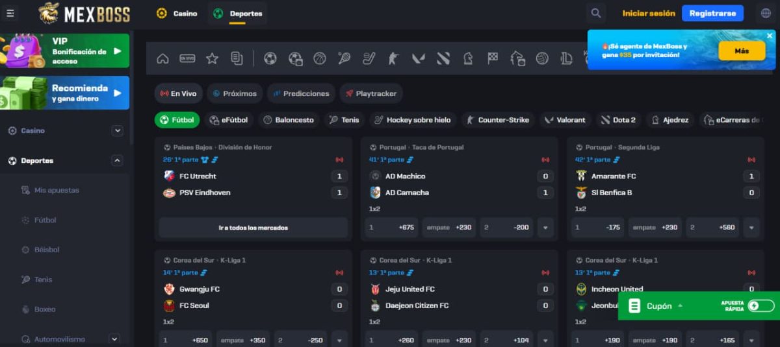The image size is (780, 347).
Task: Click Iniciar sesión link
Action: tap(649, 13)
